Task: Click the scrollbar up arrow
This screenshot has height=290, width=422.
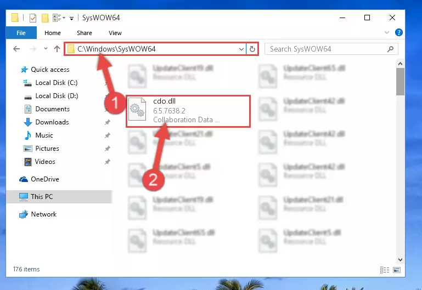Action: tap(400, 64)
